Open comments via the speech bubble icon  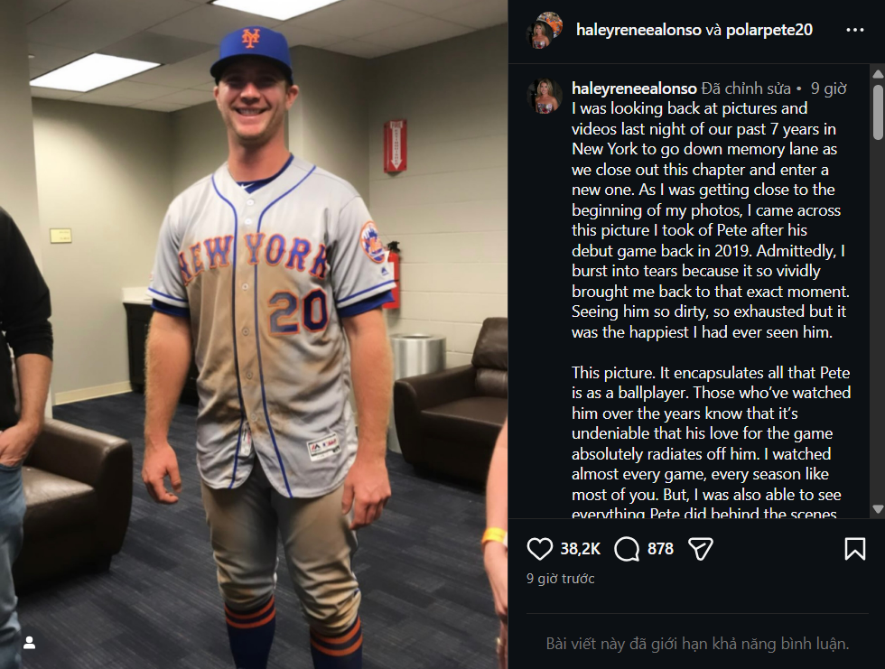tap(627, 548)
